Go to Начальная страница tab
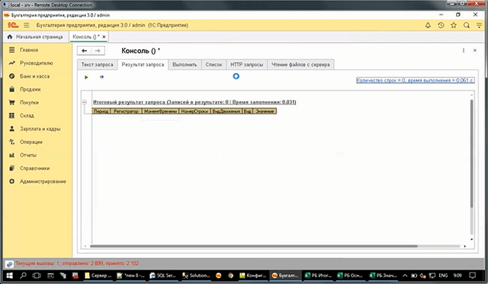 35,37
